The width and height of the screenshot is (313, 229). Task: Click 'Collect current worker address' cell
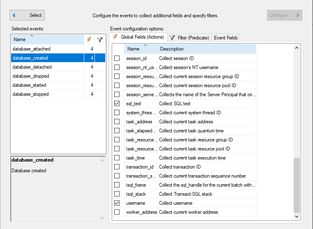coord(207,212)
